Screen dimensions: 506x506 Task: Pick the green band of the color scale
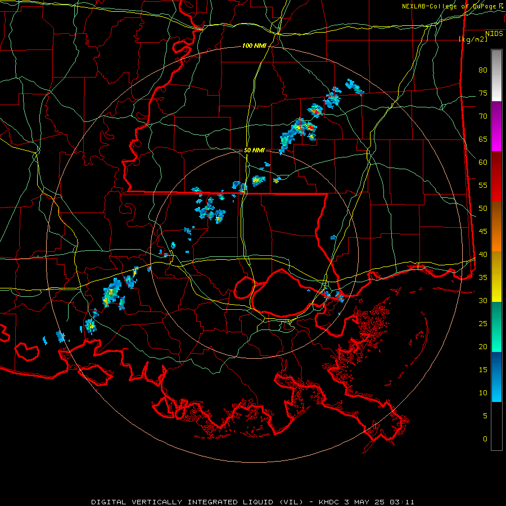[x=496, y=327]
